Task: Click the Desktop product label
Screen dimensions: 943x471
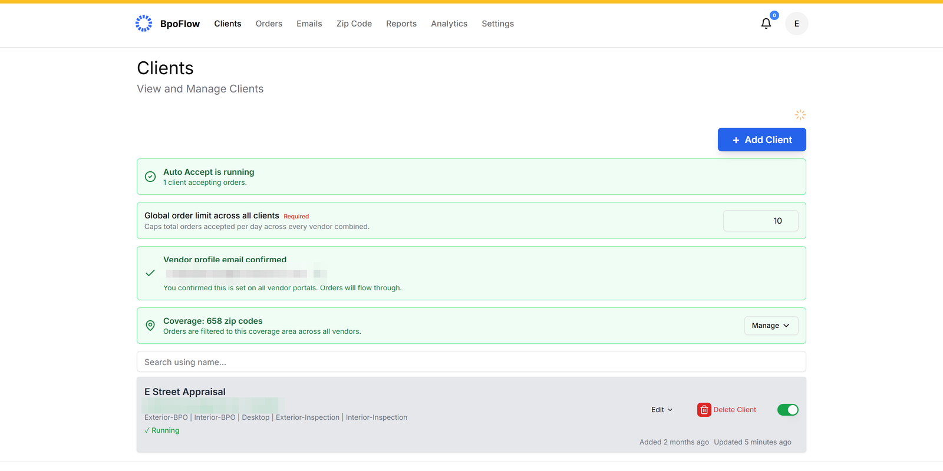Action: click(256, 417)
